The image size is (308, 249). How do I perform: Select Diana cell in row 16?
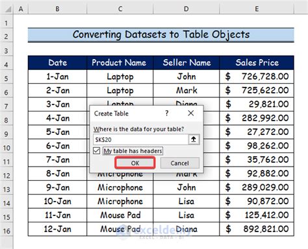[x=186, y=229]
